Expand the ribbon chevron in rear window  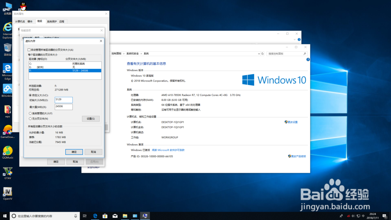tap(294, 39)
